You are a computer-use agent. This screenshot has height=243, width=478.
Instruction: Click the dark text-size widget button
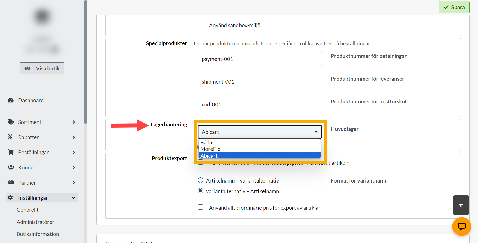(461, 205)
